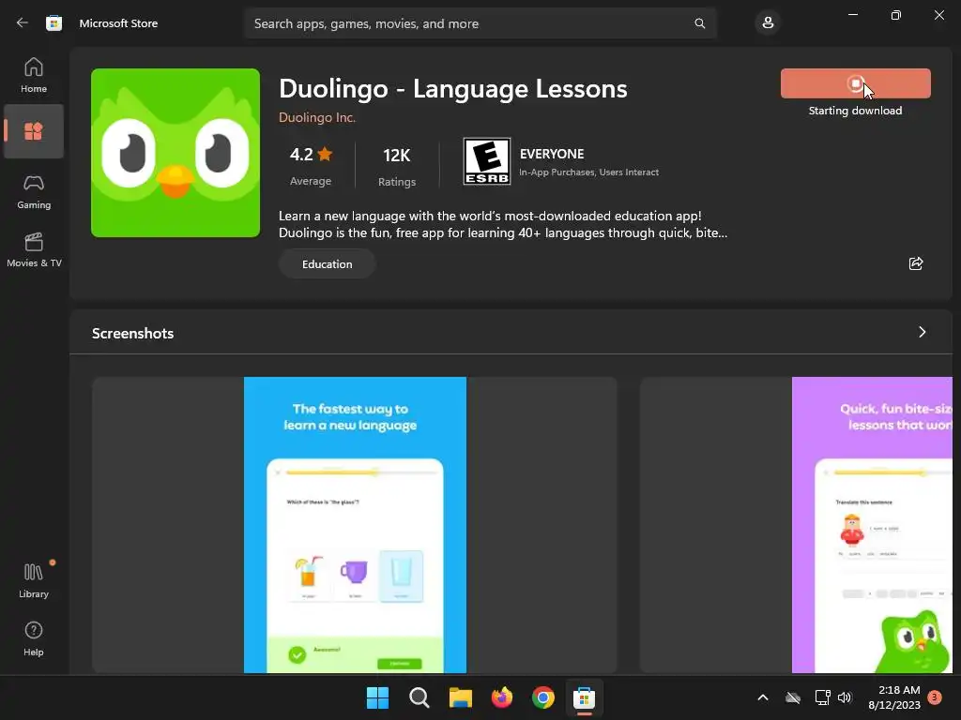Launch Google Chrome from the taskbar
The image size is (961, 720).
[x=543, y=697]
